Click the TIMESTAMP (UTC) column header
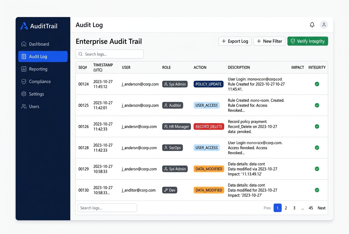 (x=103, y=67)
